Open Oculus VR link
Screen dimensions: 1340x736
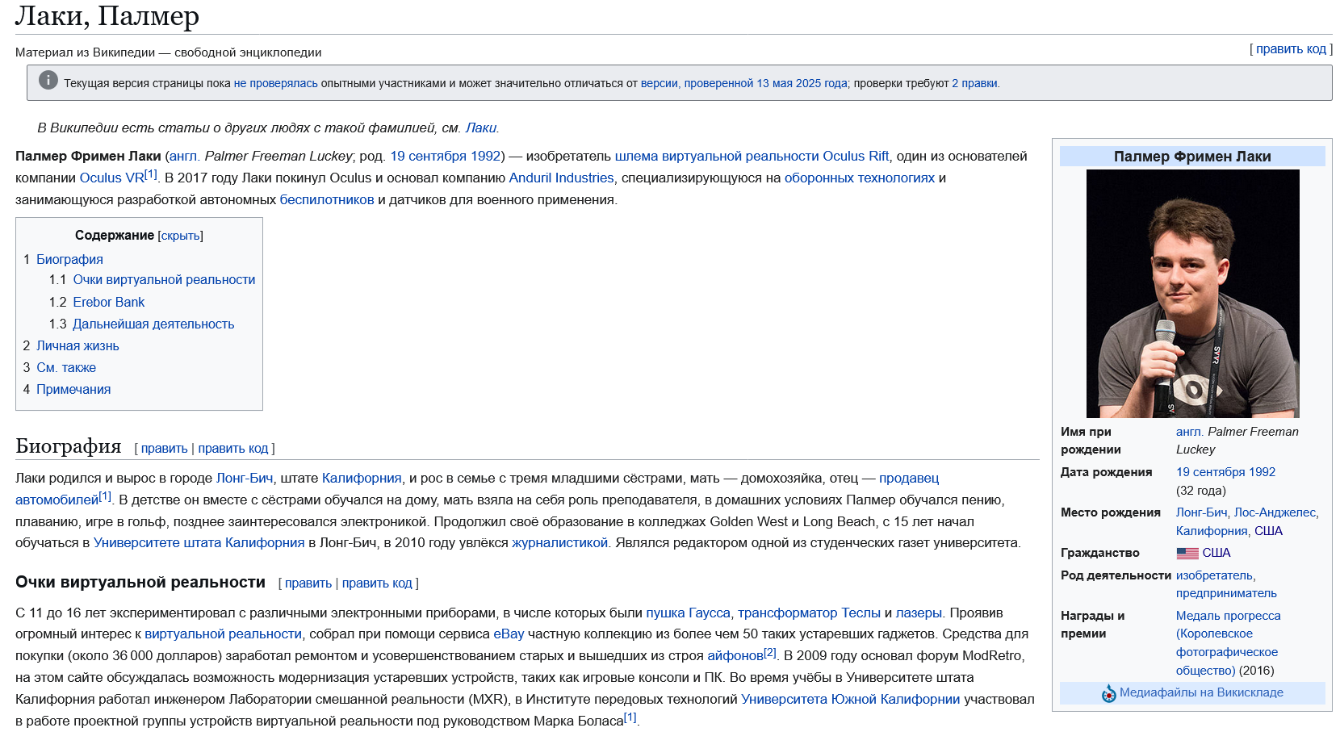(x=111, y=178)
